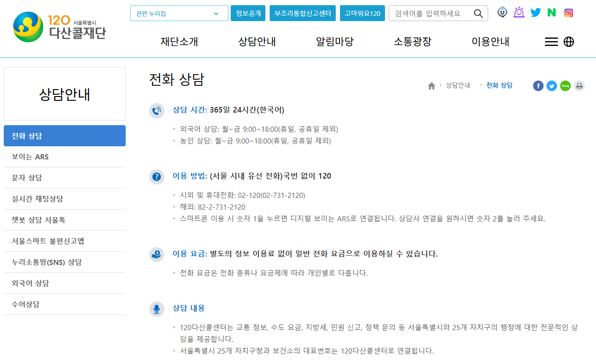Open the 고마워요120 button

[362, 13]
